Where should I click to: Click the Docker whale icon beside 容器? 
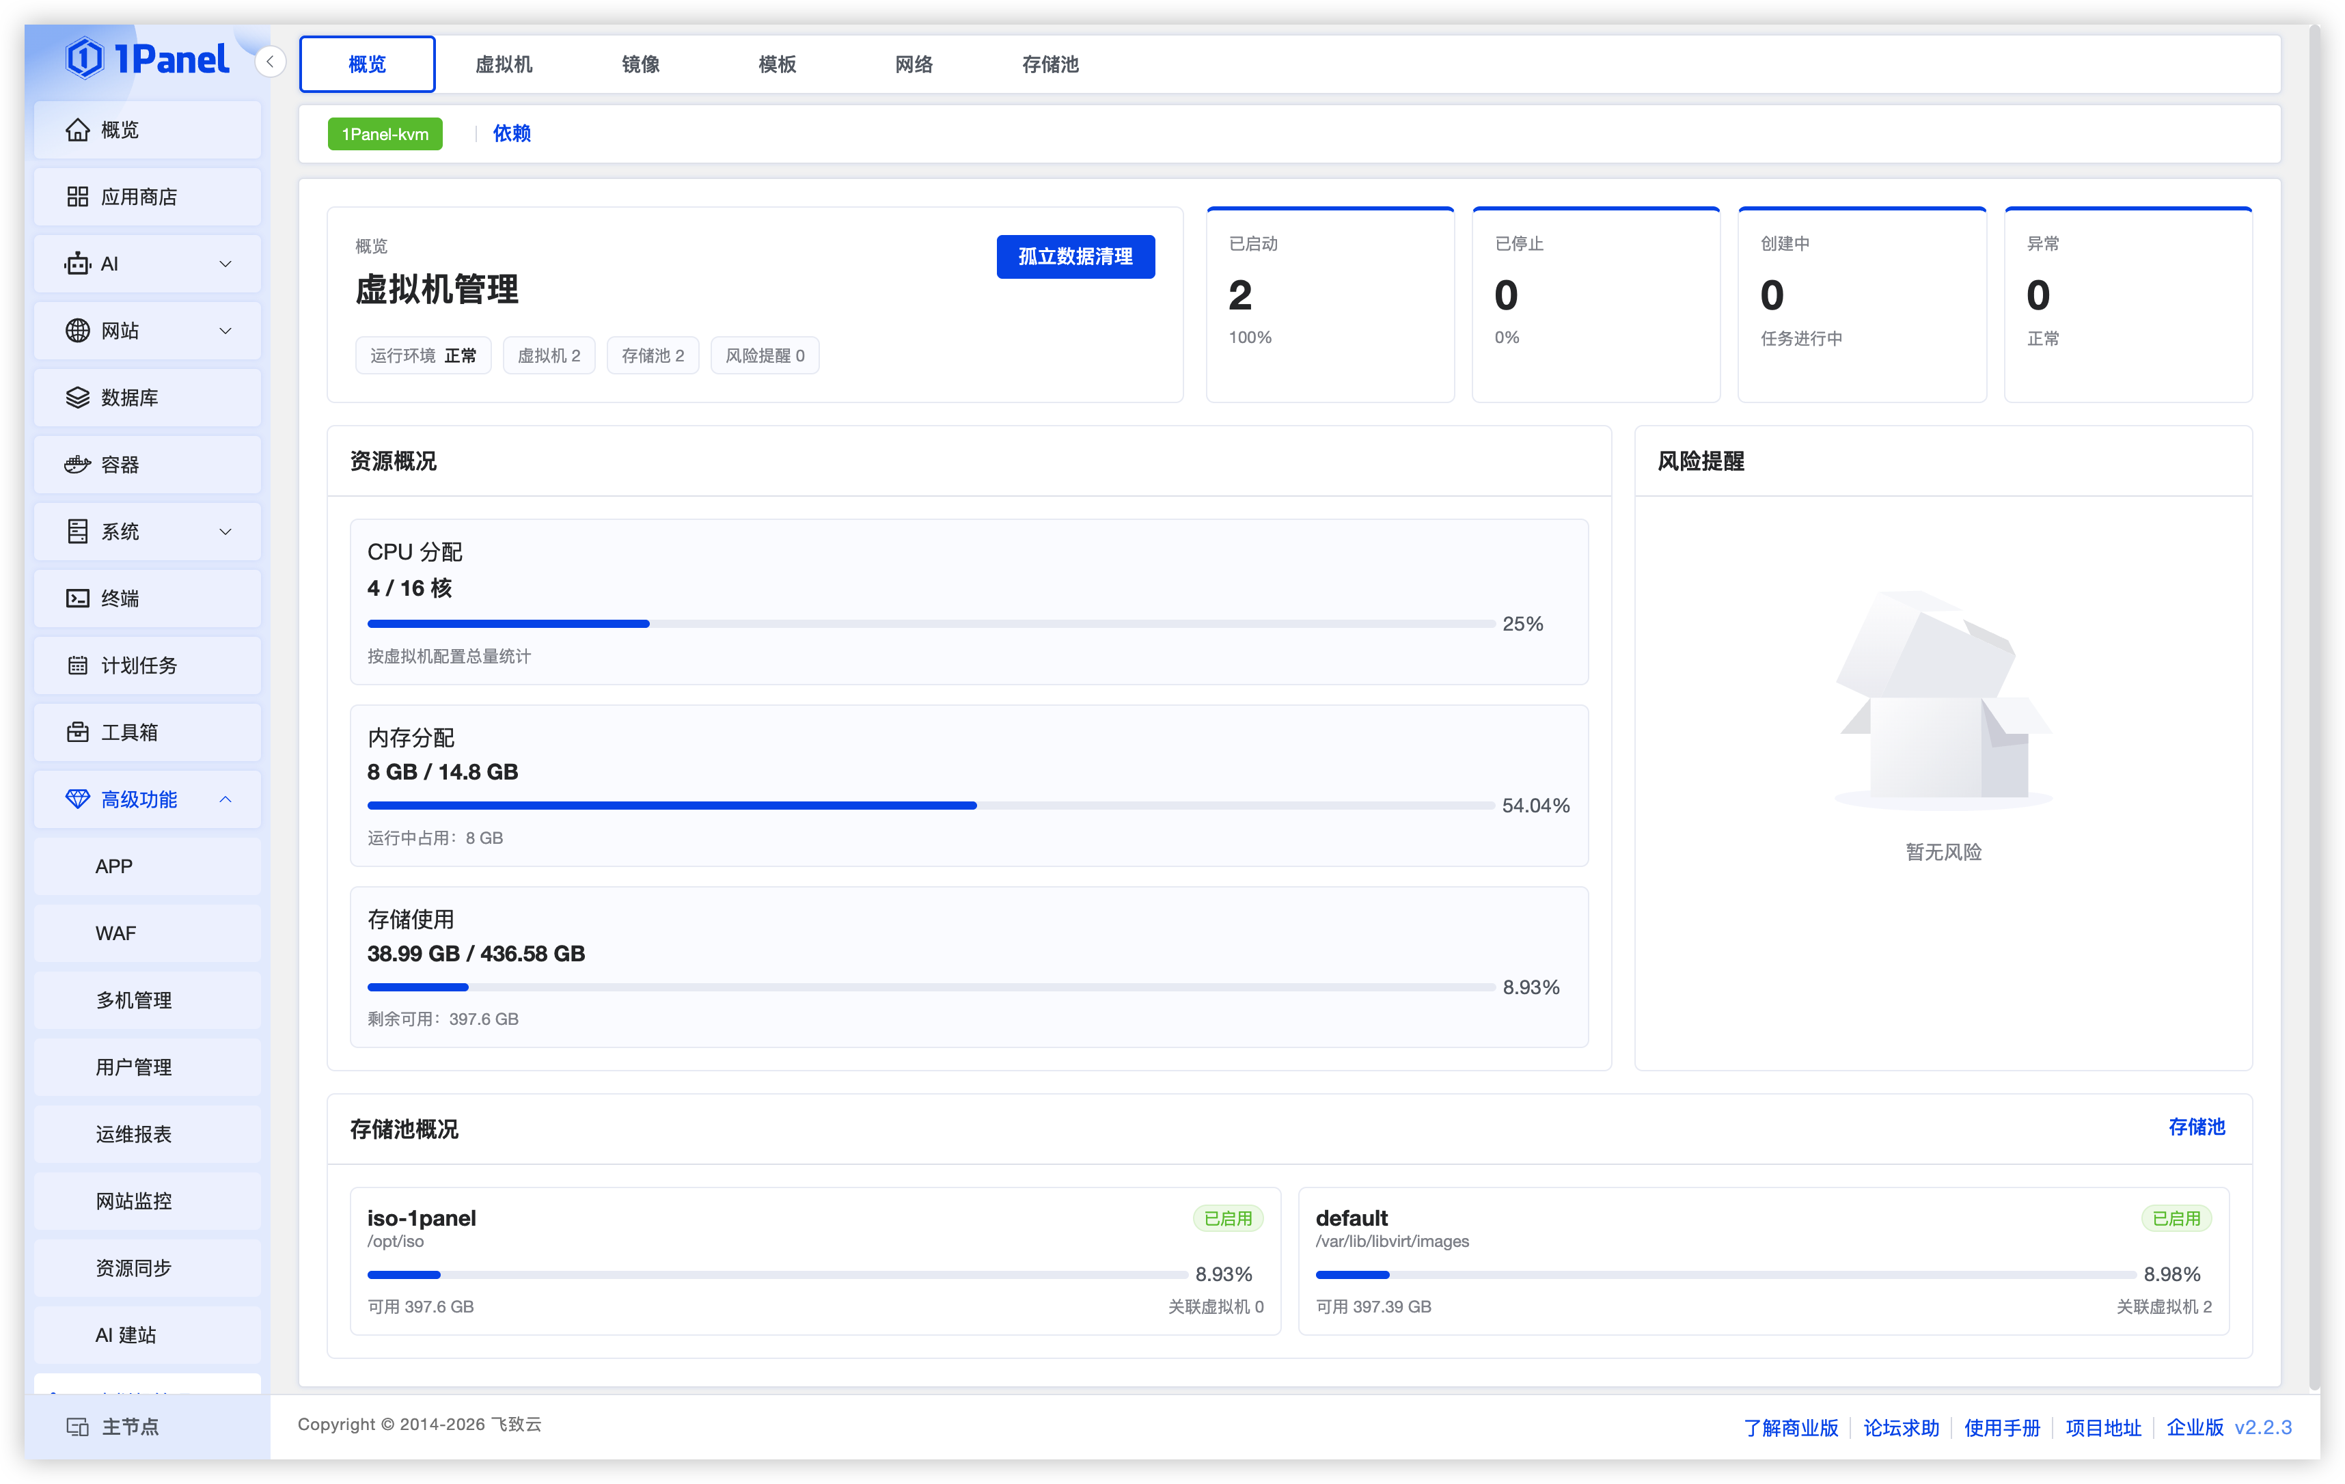point(77,465)
